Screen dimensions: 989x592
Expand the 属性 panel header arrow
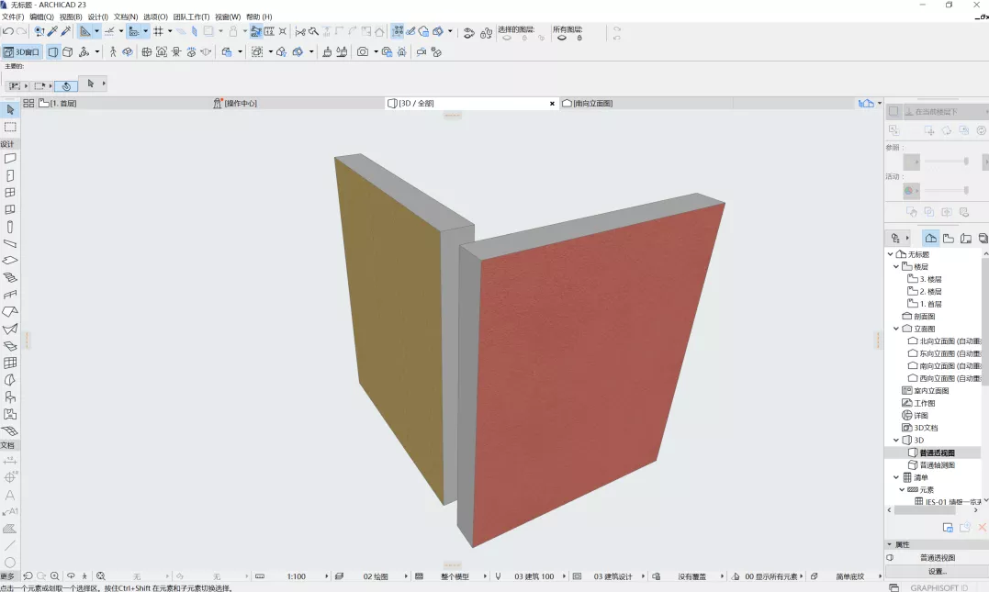tap(890, 544)
